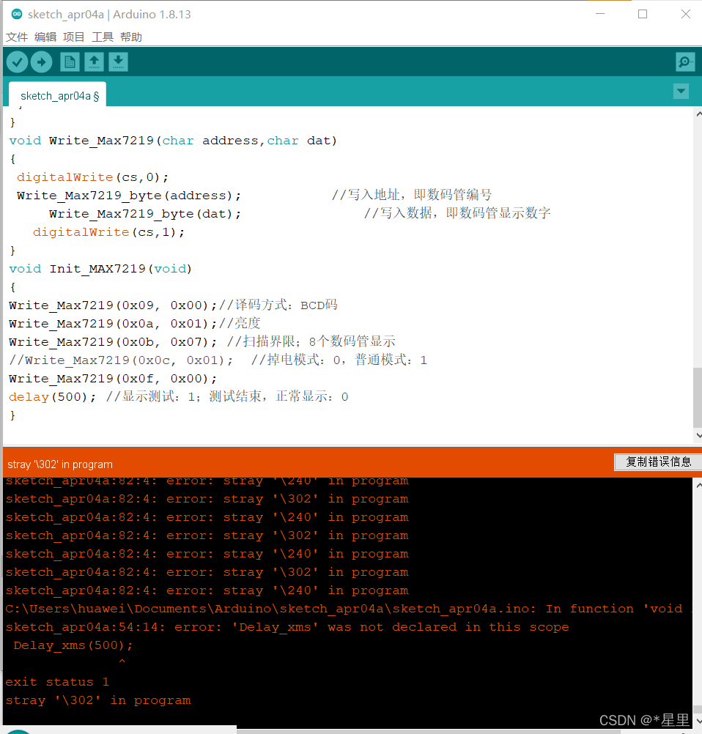Click the error line "'Delay_xms' was not declared"
Image resolution: width=702 pixels, height=734 pixels.
click(287, 627)
